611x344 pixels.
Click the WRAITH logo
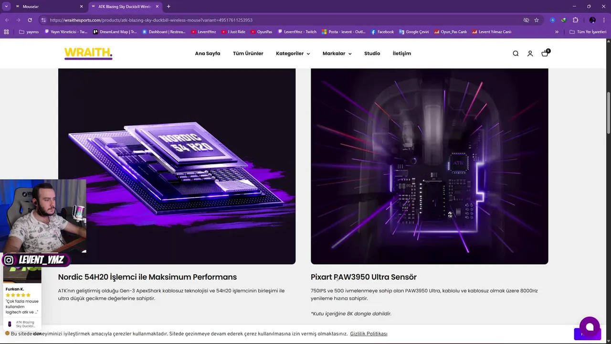tap(88, 53)
